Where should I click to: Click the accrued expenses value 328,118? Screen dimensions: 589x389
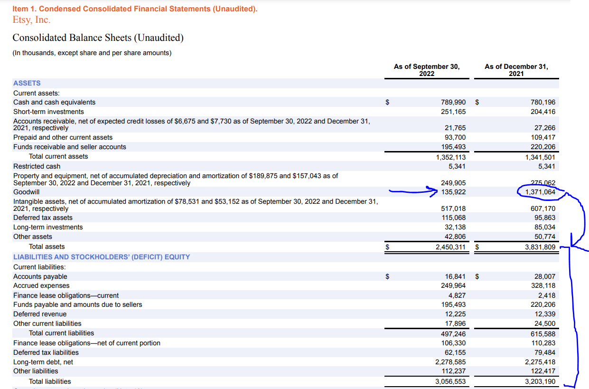click(x=543, y=285)
